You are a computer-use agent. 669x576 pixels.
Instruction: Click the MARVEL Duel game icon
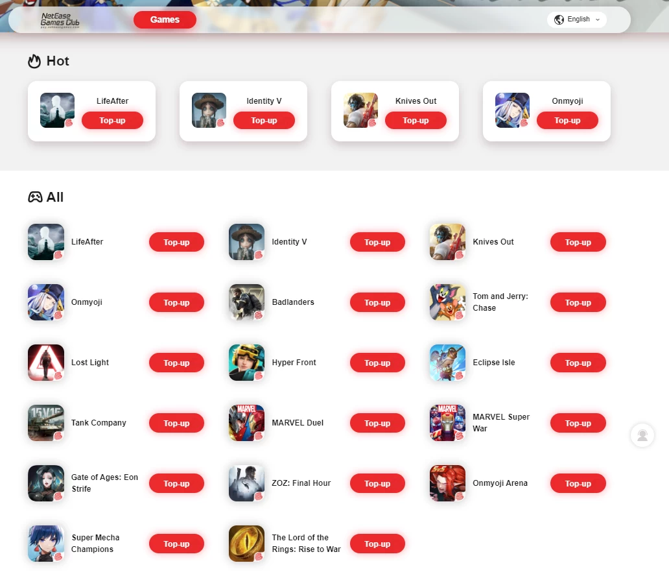[246, 423]
